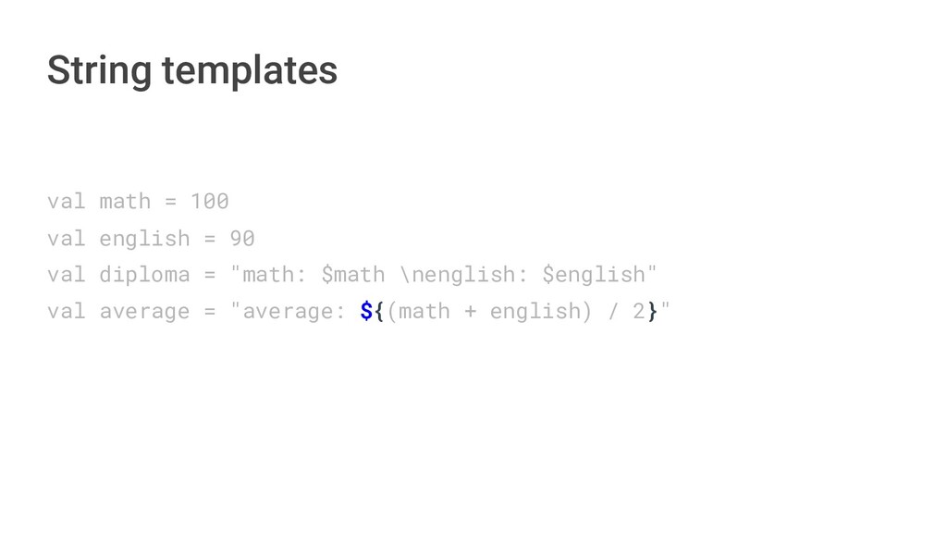This screenshot has height=533, width=947.
Task: Click the "String templates" slide title
Action: point(191,70)
